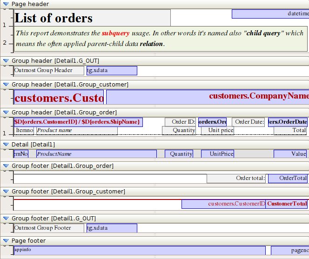309x259 pixels.
Task: Select the Quantity field in Detail band
Action: (179, 154)
